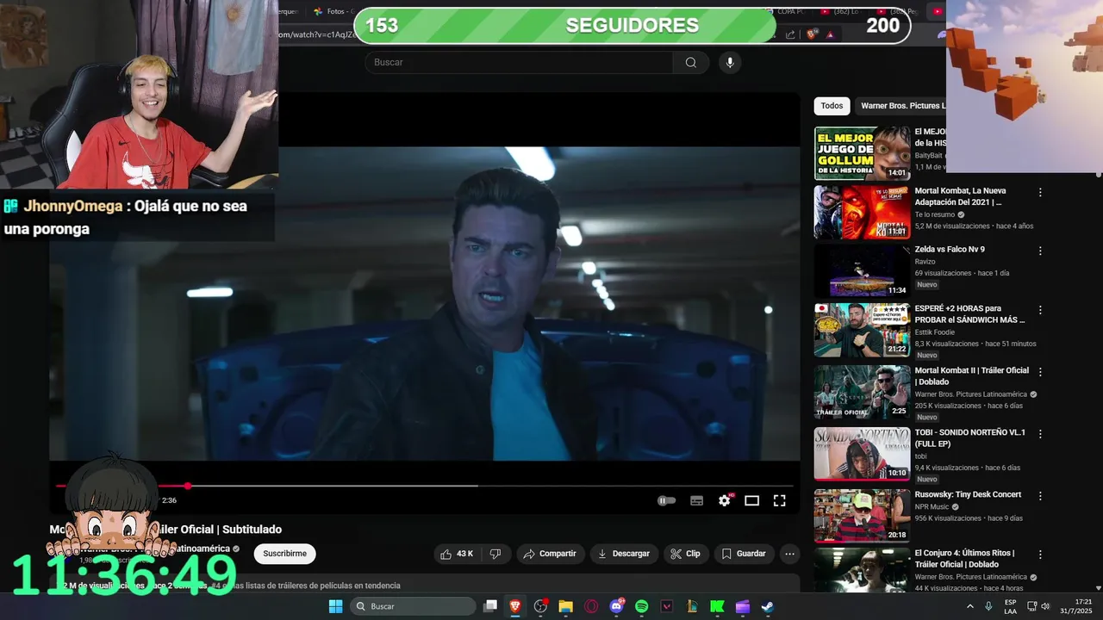Open the Rusowsky: Tiny Desk Concert video title
Viewport: 1103px width, 620px height.
click(x=968, y=494)
